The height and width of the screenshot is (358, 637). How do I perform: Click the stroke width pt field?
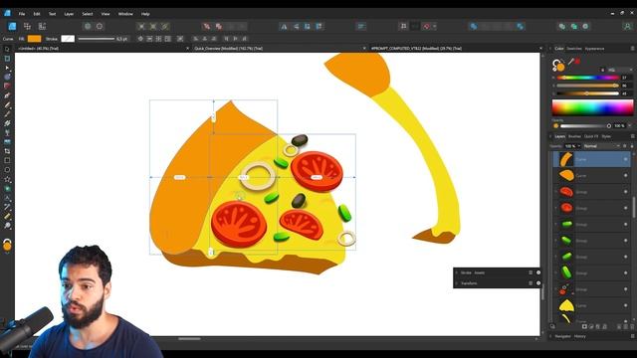point(122,39)
